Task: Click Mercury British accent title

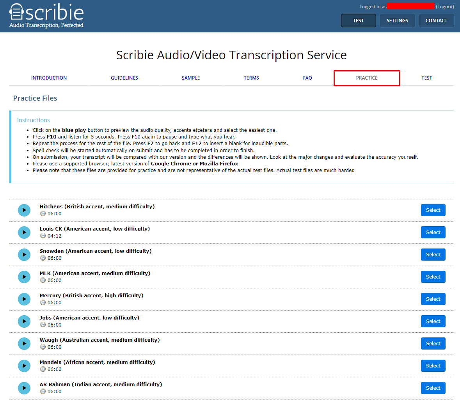Action: click(92, 296)
